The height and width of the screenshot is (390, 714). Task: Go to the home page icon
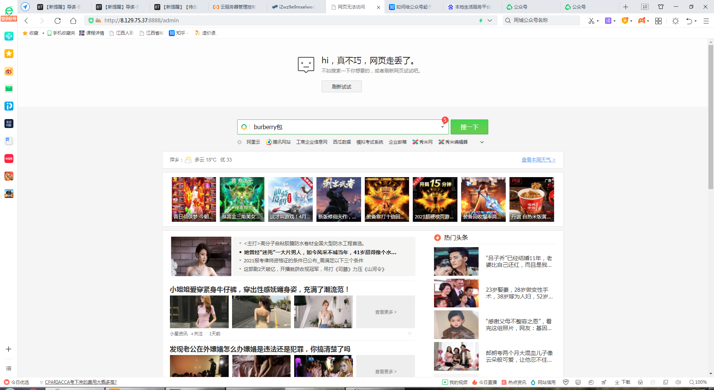click(73, 21)
